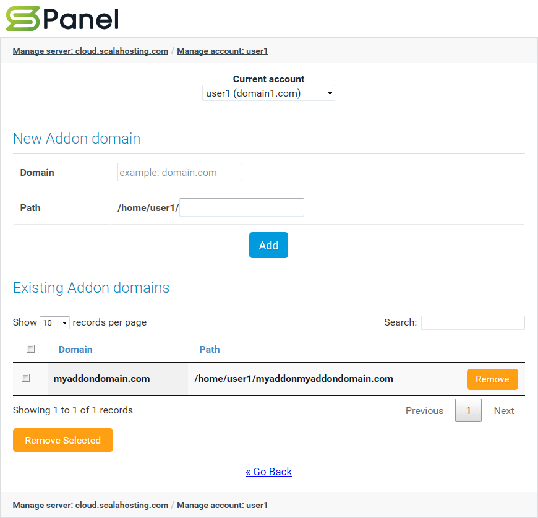Screen dimensions: 538x518
Task: Click the Domain input field
Action: tap(179, 172)
